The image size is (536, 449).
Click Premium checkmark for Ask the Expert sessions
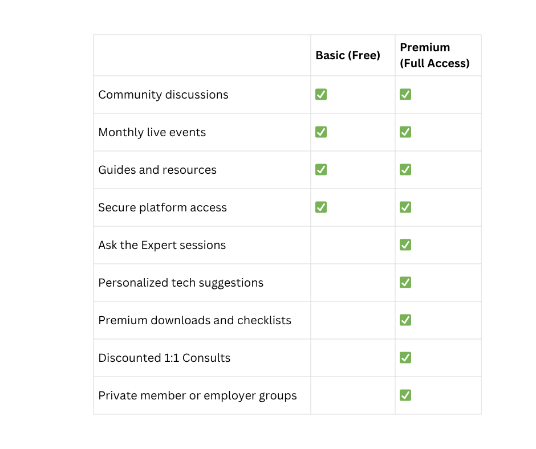[x=405, y=244]
